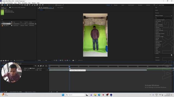Click the composition mini-flowchart icon in timeline
174x97 pixels.
click(35, 66)
